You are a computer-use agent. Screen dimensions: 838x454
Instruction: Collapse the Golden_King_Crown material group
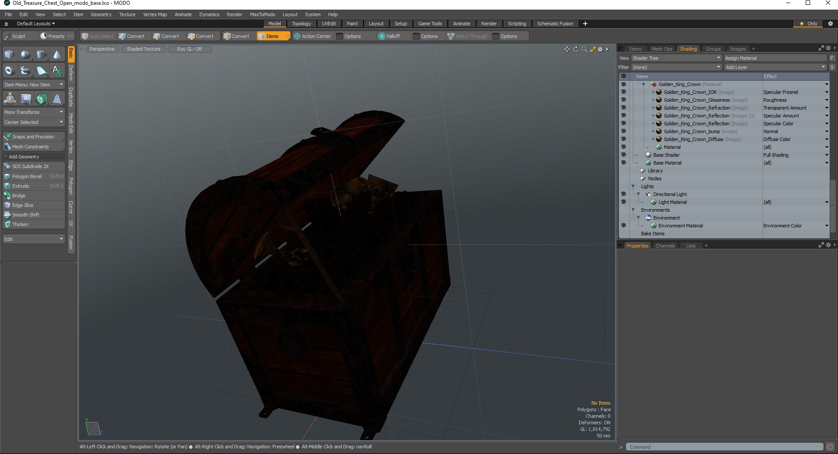click(643, 84)
